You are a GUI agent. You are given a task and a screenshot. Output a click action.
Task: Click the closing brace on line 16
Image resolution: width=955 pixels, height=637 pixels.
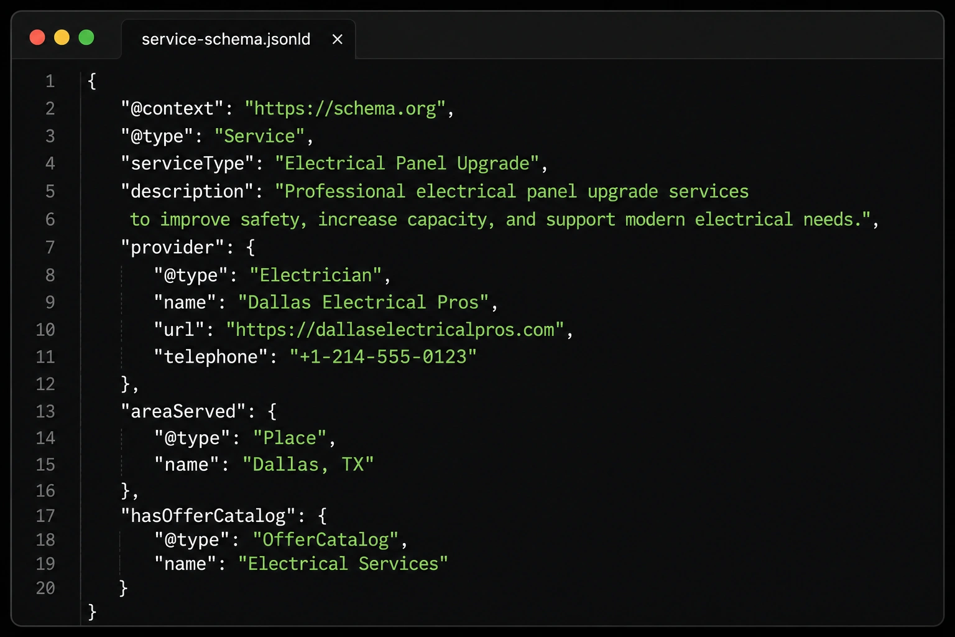[125, 491]
